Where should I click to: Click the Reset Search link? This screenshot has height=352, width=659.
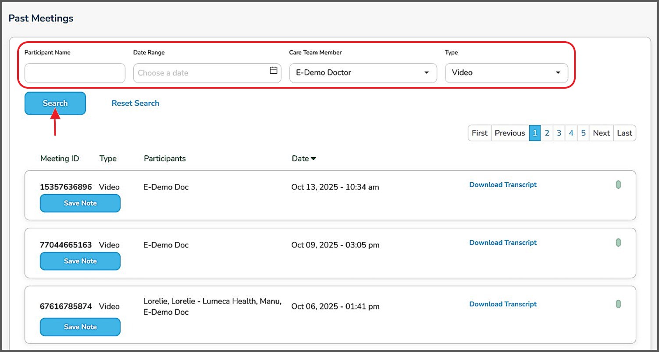135,103
